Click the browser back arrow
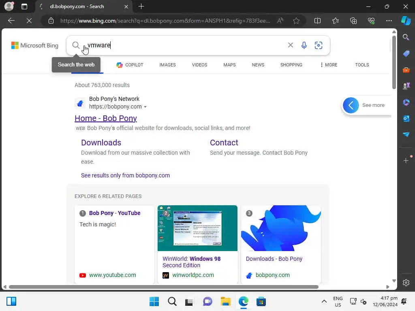This screenshot has height=311, width=415. (x=11, y=21)
